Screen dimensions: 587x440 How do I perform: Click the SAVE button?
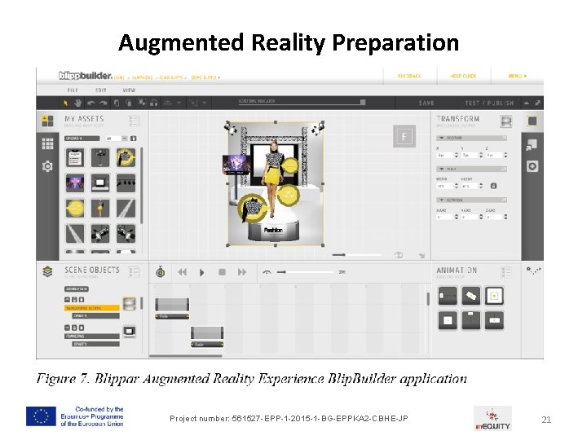click(x=426, y=103)
